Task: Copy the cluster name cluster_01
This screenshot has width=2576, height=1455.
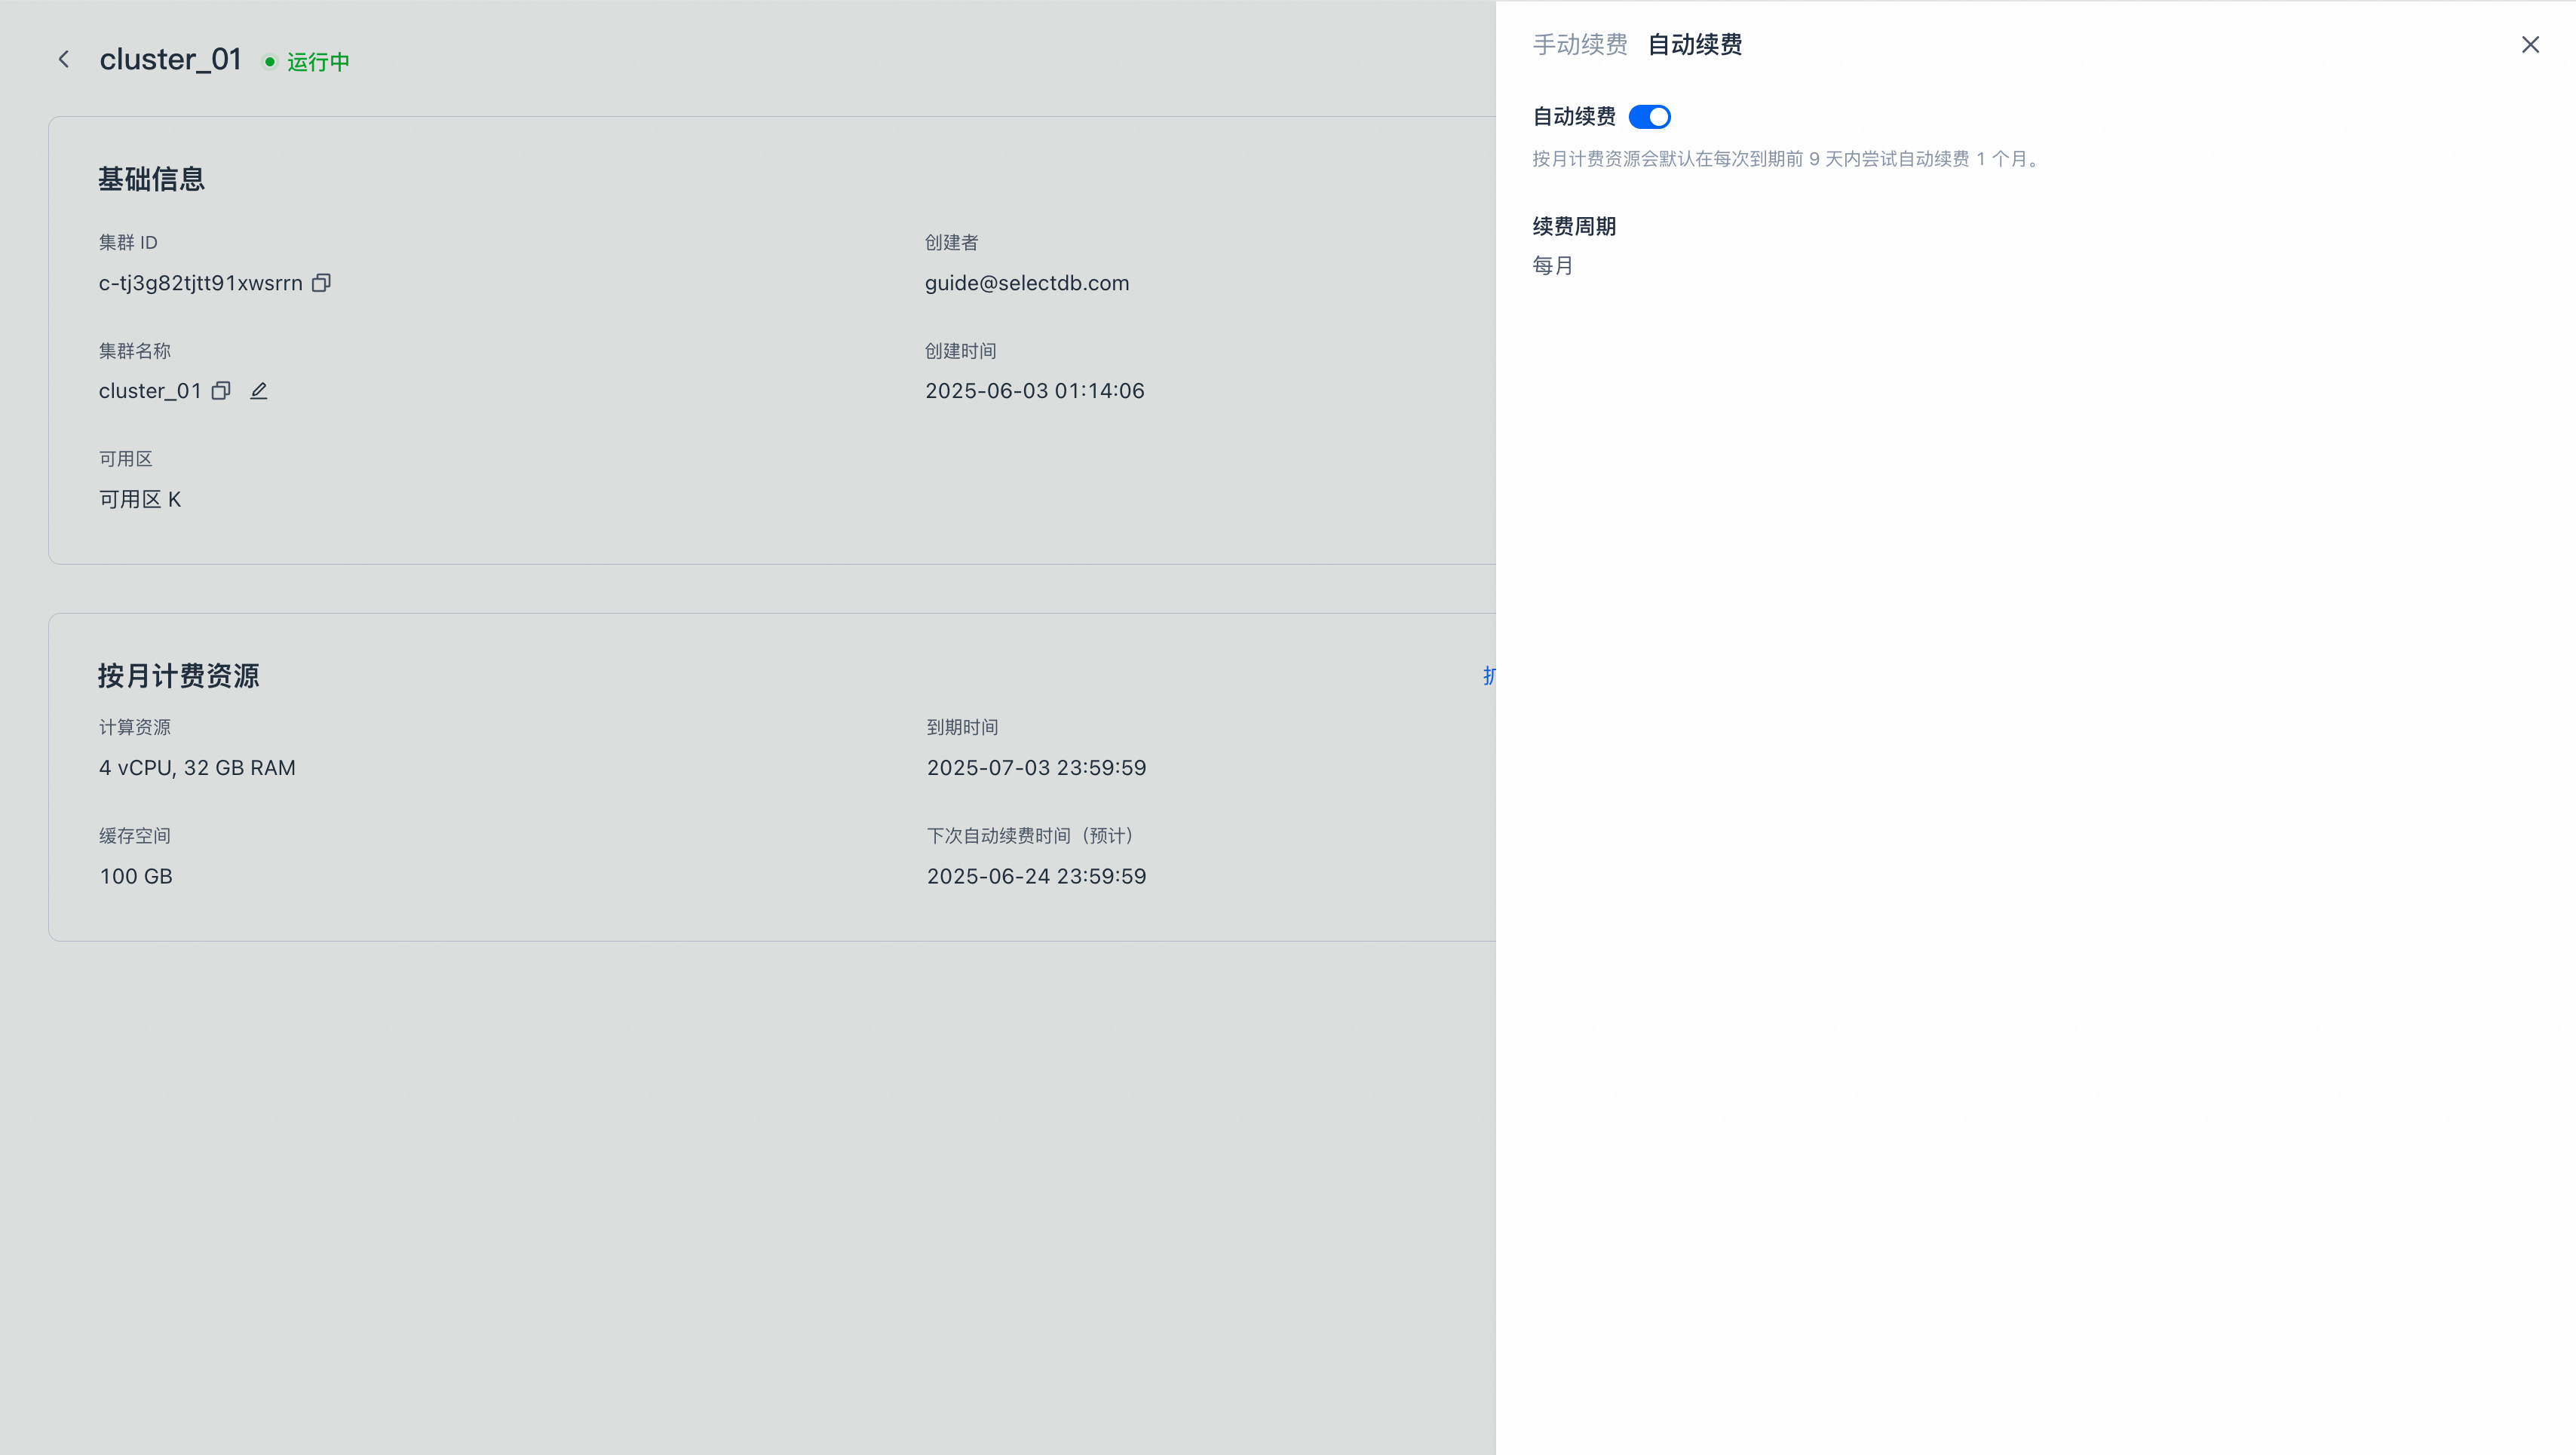Action: (x=221, y=391)
